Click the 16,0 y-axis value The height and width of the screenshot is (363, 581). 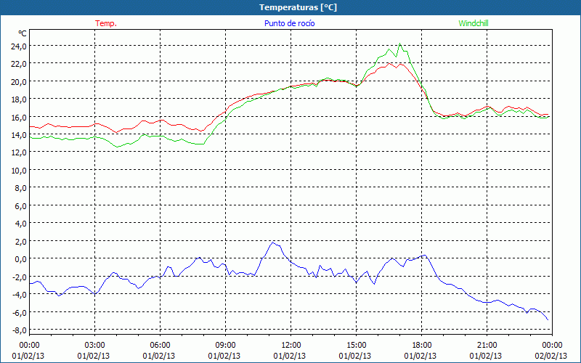(19, 117)
